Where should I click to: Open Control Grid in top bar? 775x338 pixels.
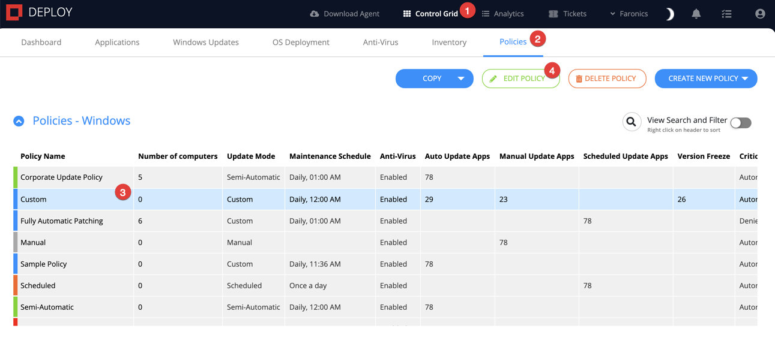pyautogui.click(x=430, y=13)
